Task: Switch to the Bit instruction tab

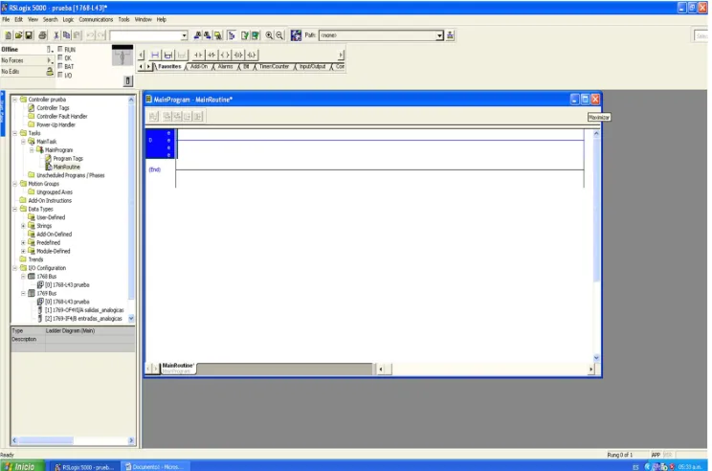Action: [x=246, y=67]
